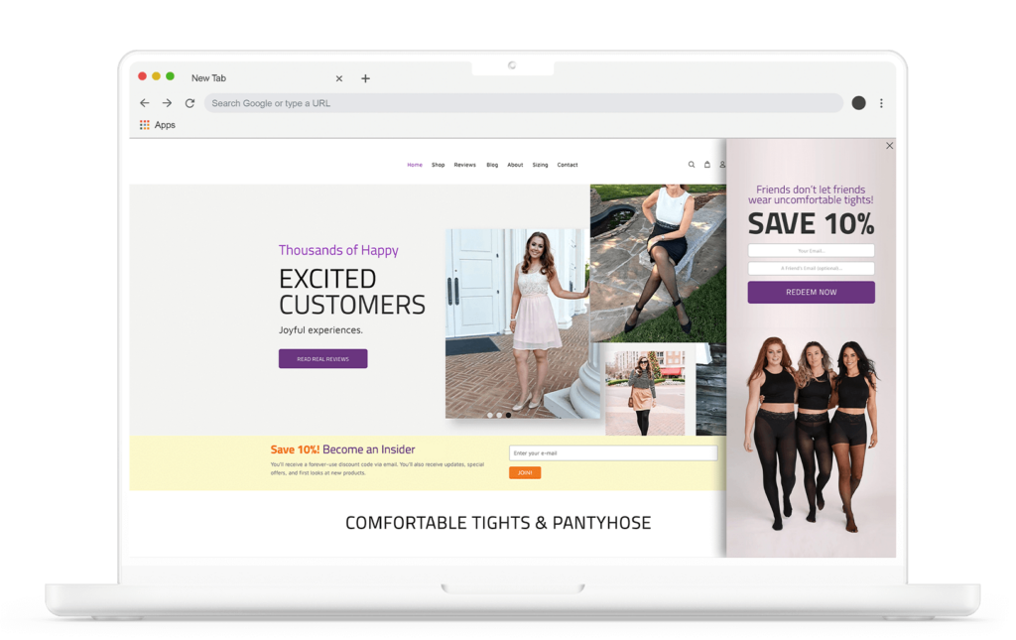Select the second carousel navigation dot
This screenshot has height=640, width=1016.
tap(499, 415)
